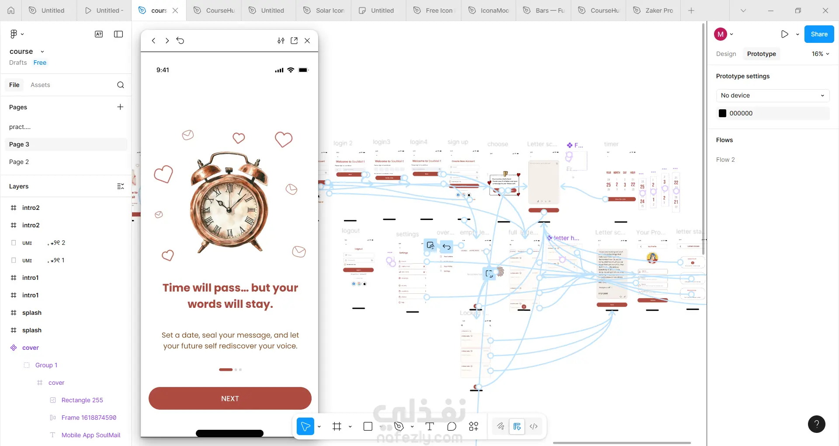This screenshot has height=446, width=839.
Task: Go to next frame in preview
Action: coord(167,41)
